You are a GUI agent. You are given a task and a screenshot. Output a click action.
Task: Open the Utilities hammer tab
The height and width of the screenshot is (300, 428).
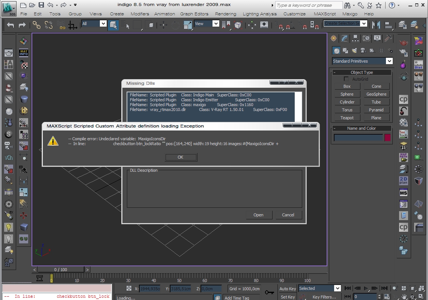tap(388, 39)
